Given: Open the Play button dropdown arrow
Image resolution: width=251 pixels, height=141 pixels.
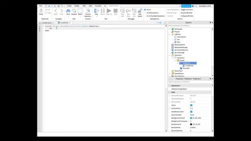Looking at the screenshot, I should (x=96, y=16).
